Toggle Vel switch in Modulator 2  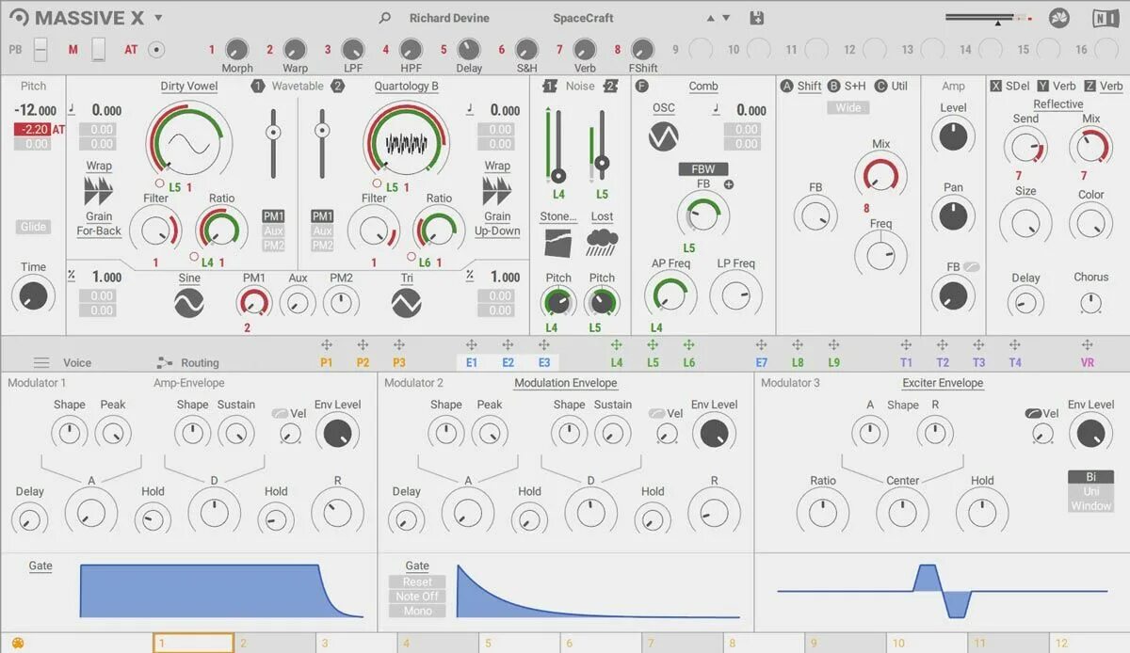[656, 413]
